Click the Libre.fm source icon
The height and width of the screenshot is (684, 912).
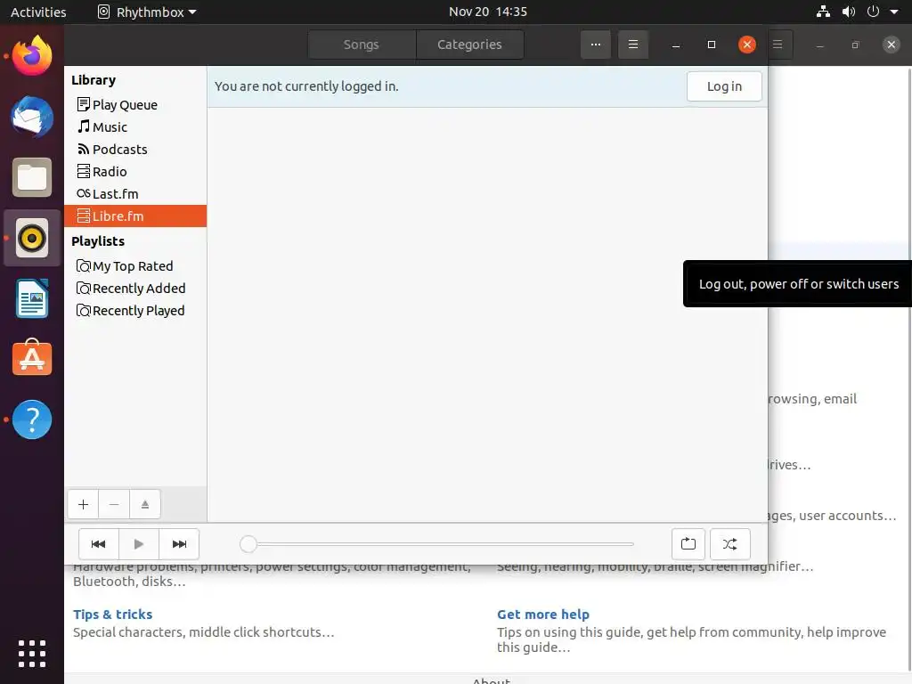click(x=84, y=216)
